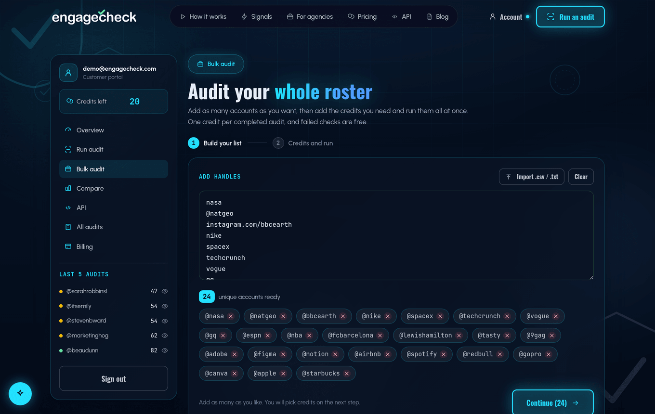Remove the @adobe chip
655x414 pixels.
(x=235, y=354)
